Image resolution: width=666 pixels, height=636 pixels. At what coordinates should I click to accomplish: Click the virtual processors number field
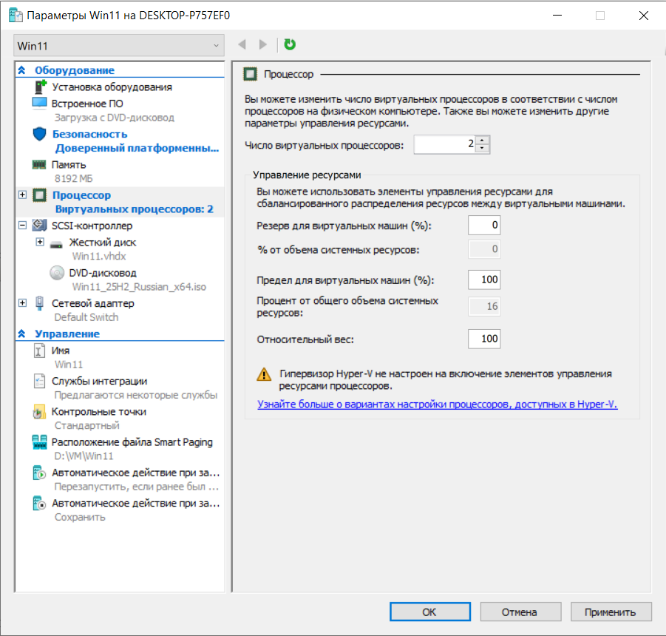coord(445,144)
